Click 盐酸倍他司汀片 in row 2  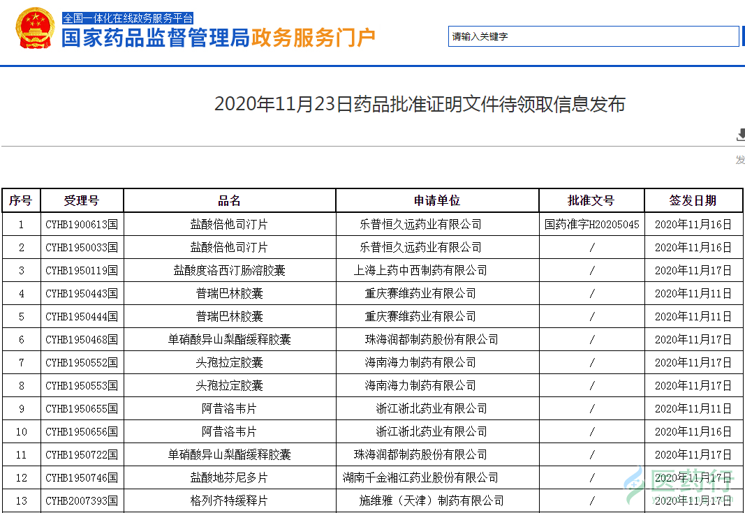click(x=230, y=248)
